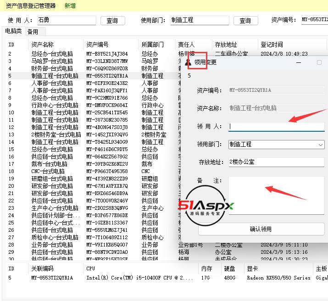Select row 研磨组-台式电脑
The width and height of the screenshot is (328, 302).
[52, 179]
